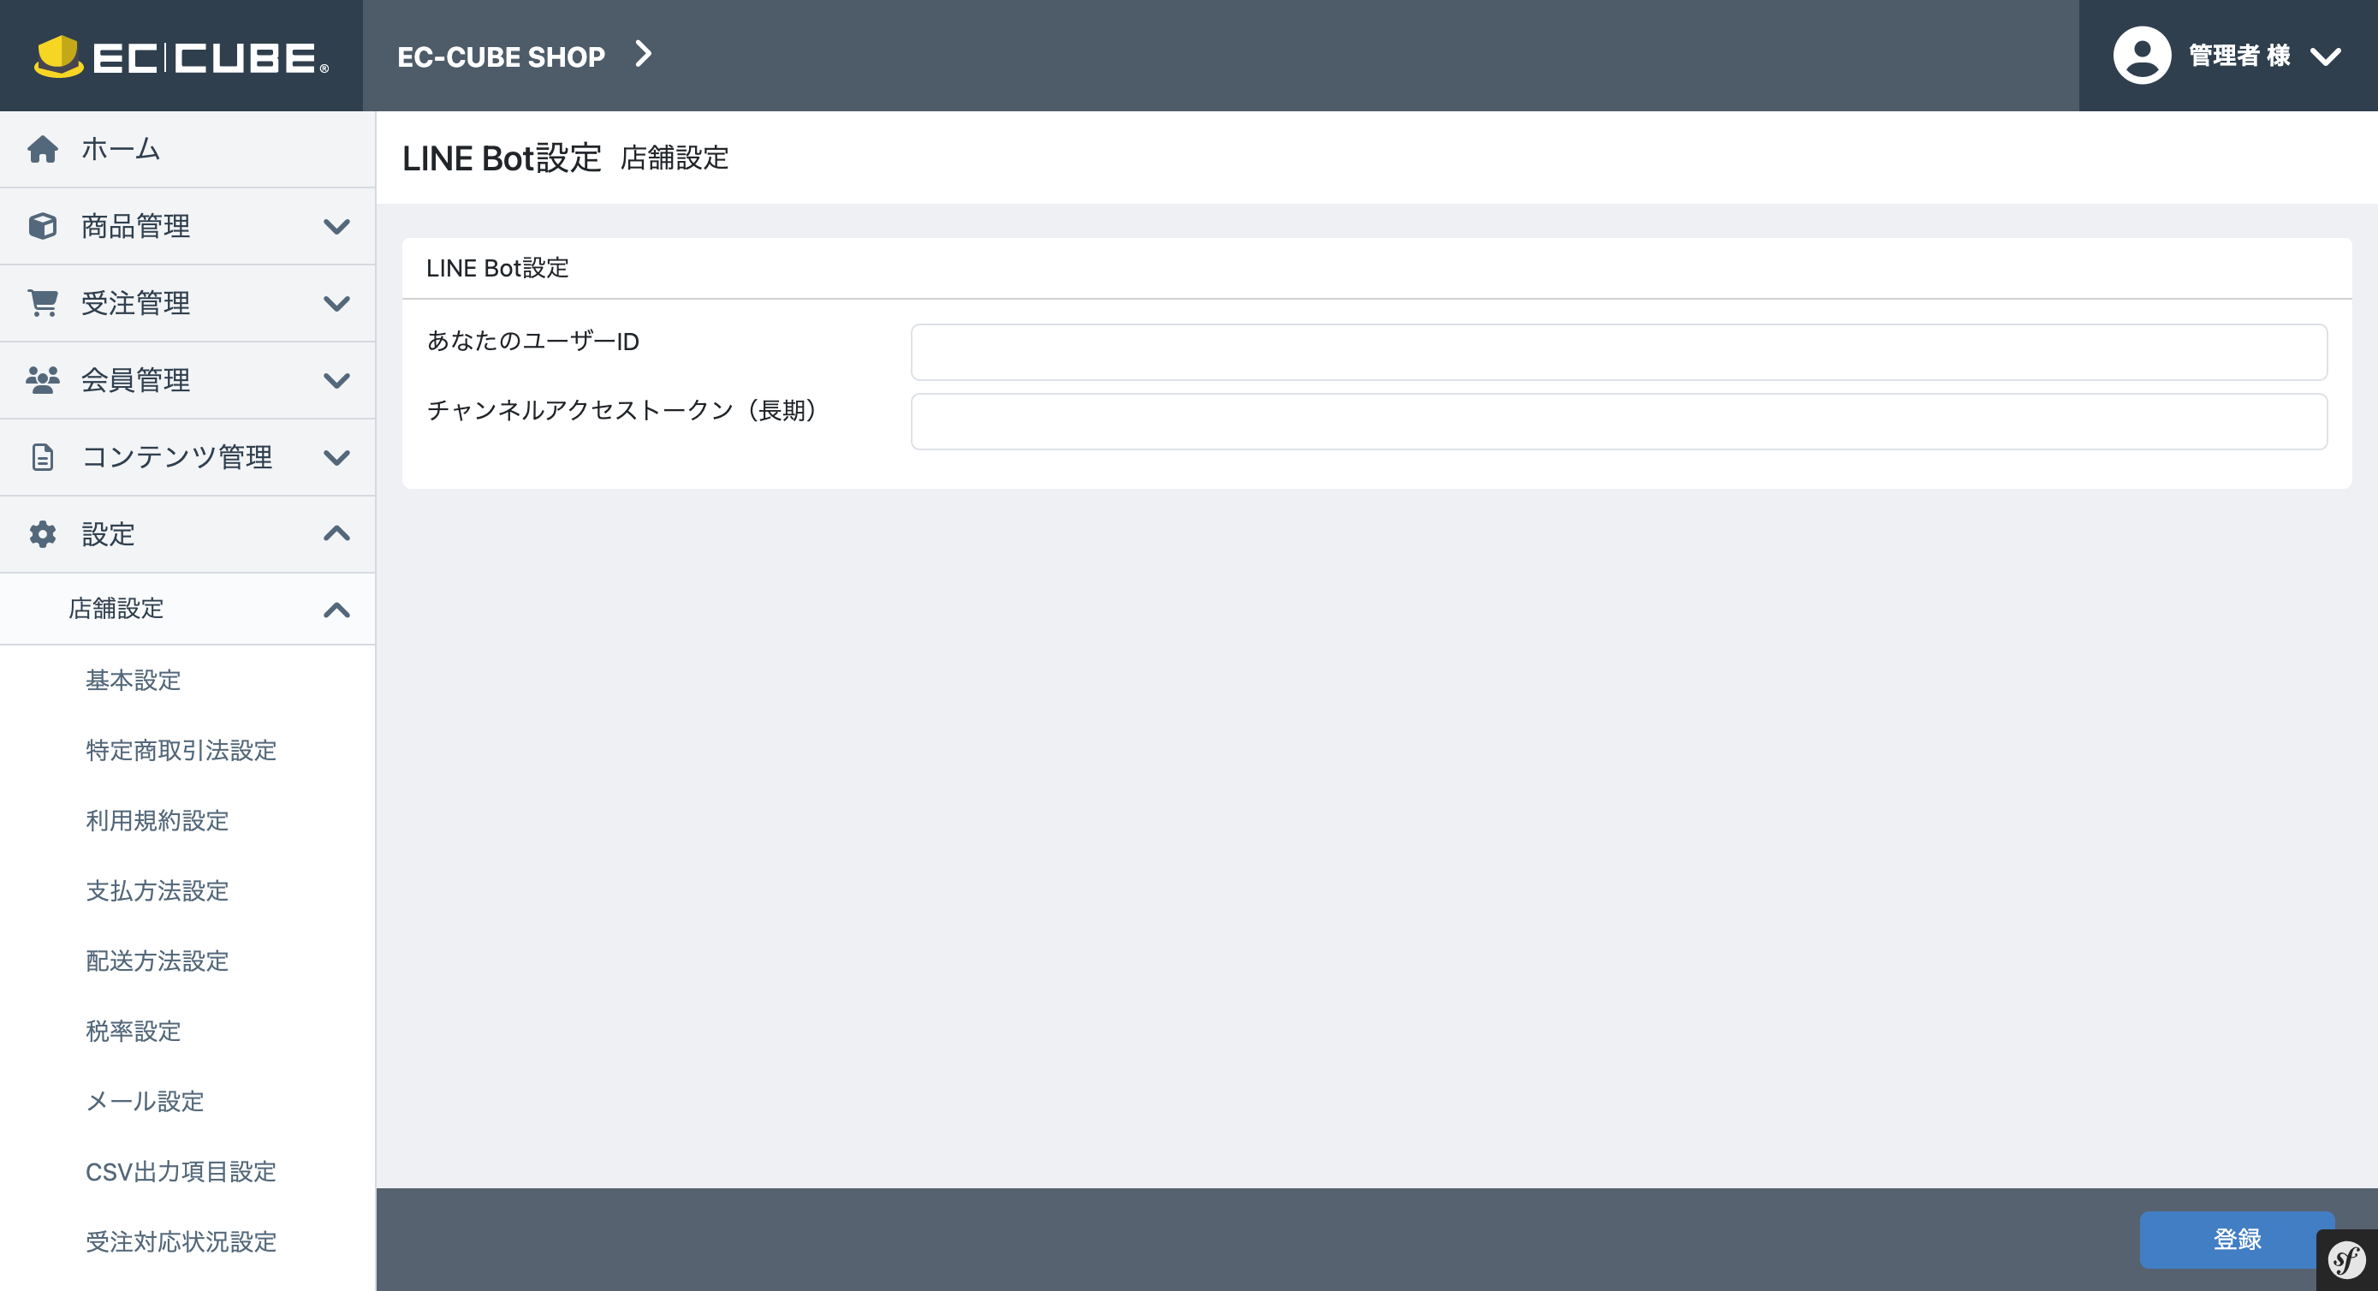Image resolution: width=2378 pixels, height=1291 pixels.
Task: Click the settings gear icon
Action: (43, 533)
